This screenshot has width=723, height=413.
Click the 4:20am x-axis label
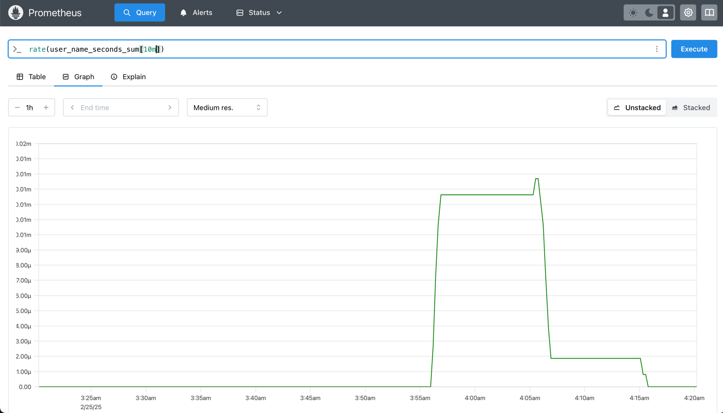[x=694, y=398]
